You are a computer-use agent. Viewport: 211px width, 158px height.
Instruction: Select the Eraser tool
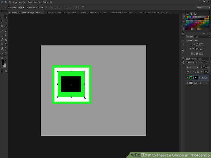pyautogui.click(x=2, y=40)
